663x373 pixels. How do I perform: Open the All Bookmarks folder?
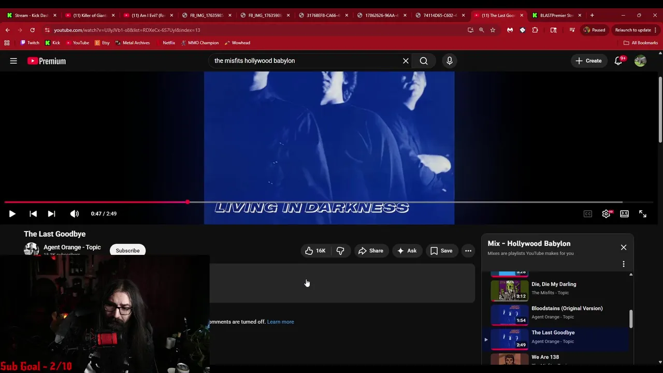tap(641, 43)
